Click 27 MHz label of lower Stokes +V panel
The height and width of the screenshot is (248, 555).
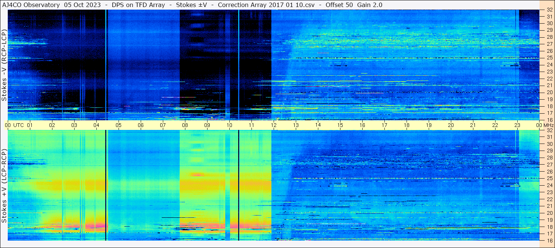549,165
